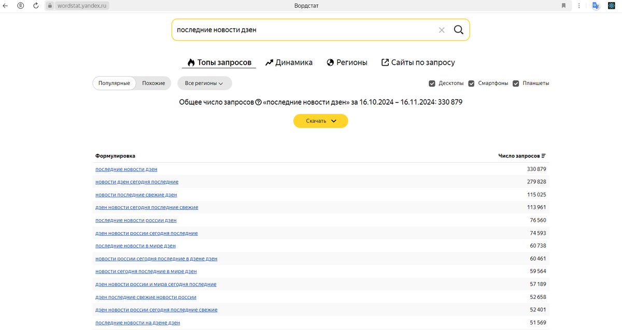Switch to the Регионы tab
This screenshot has height=330, width=622.
tap(347, 63)
